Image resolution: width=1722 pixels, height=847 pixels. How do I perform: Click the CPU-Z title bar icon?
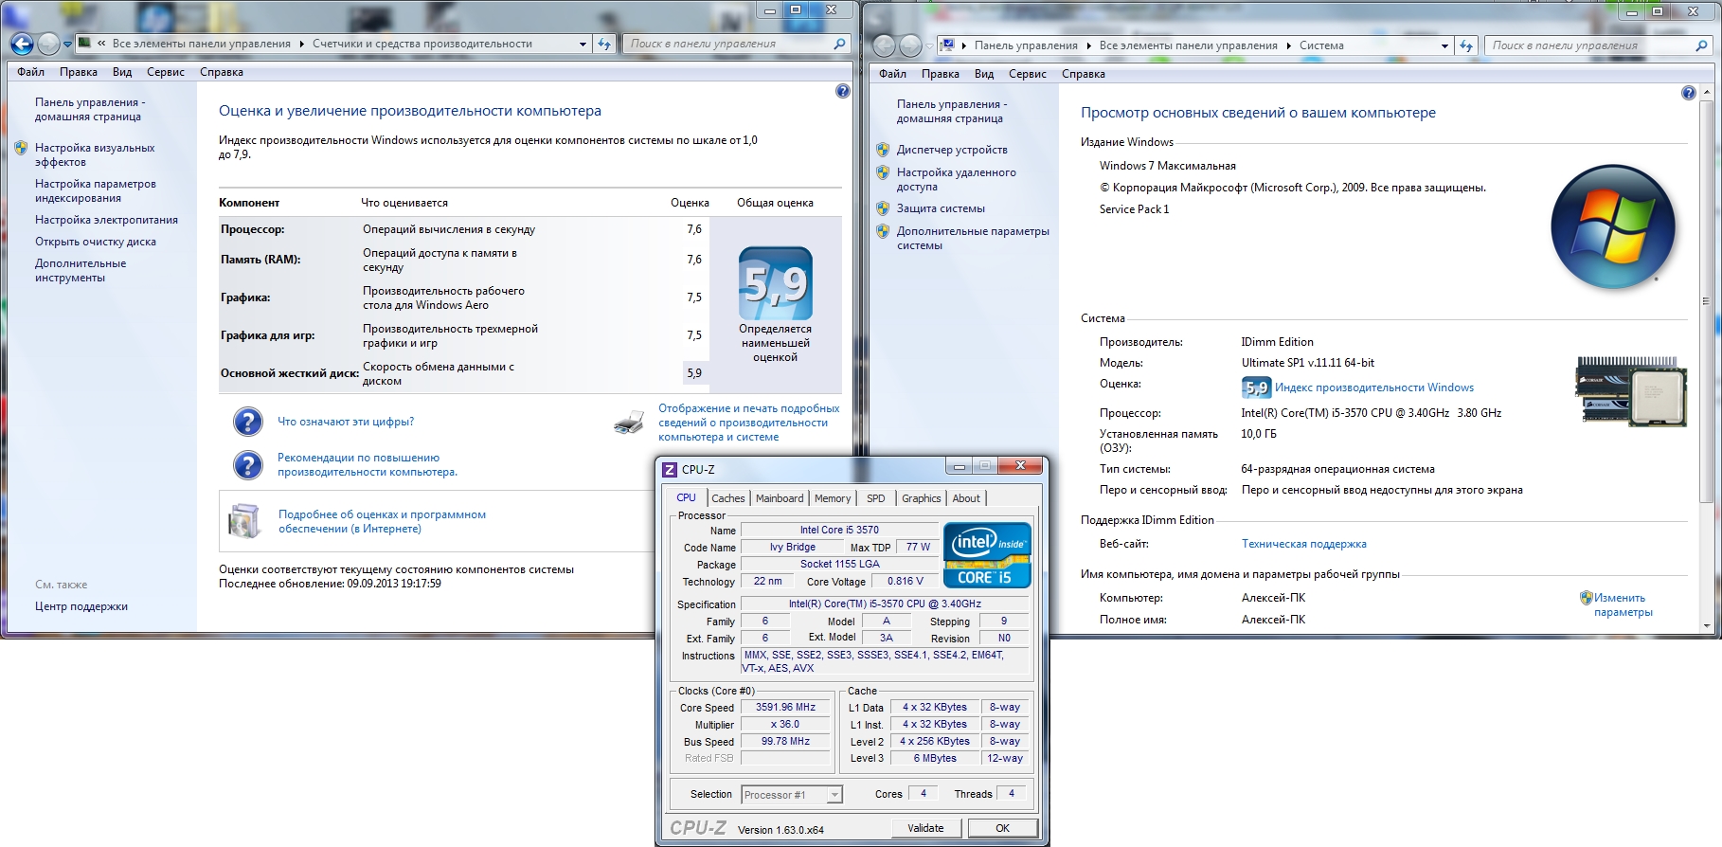pyautogui.click(x=670, y=469)
